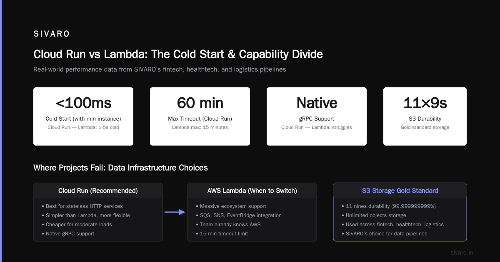Viewport: 500px width, 262px height.
Task: Click 'AWS Lambda (When to Switch)' card header
Action: pos(252,191)
